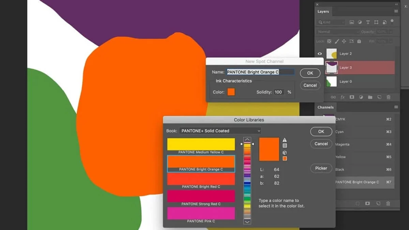This screenshot has width=409, height=230.
Task: Click the link layers icon
Action: pos(333,97)
